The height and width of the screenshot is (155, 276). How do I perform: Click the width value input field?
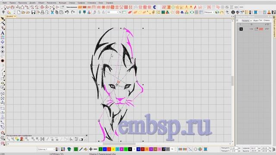(254, 148)
